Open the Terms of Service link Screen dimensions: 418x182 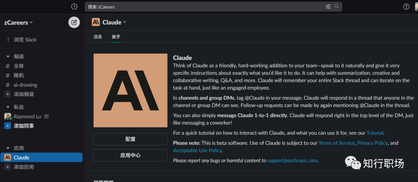pyautogui.click(x=337, y=143)
